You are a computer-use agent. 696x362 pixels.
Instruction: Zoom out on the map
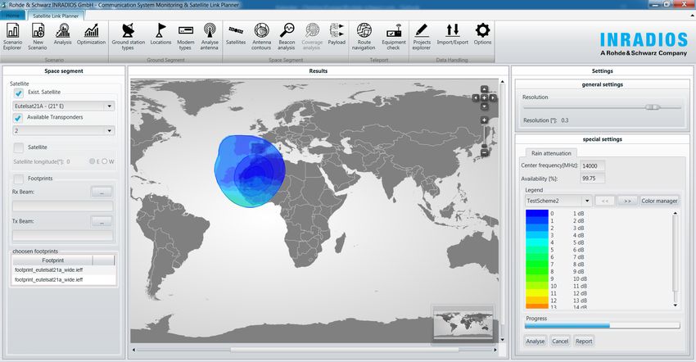[x=484, y=153]
